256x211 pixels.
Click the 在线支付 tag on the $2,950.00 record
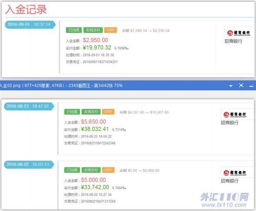coord(93,30)
